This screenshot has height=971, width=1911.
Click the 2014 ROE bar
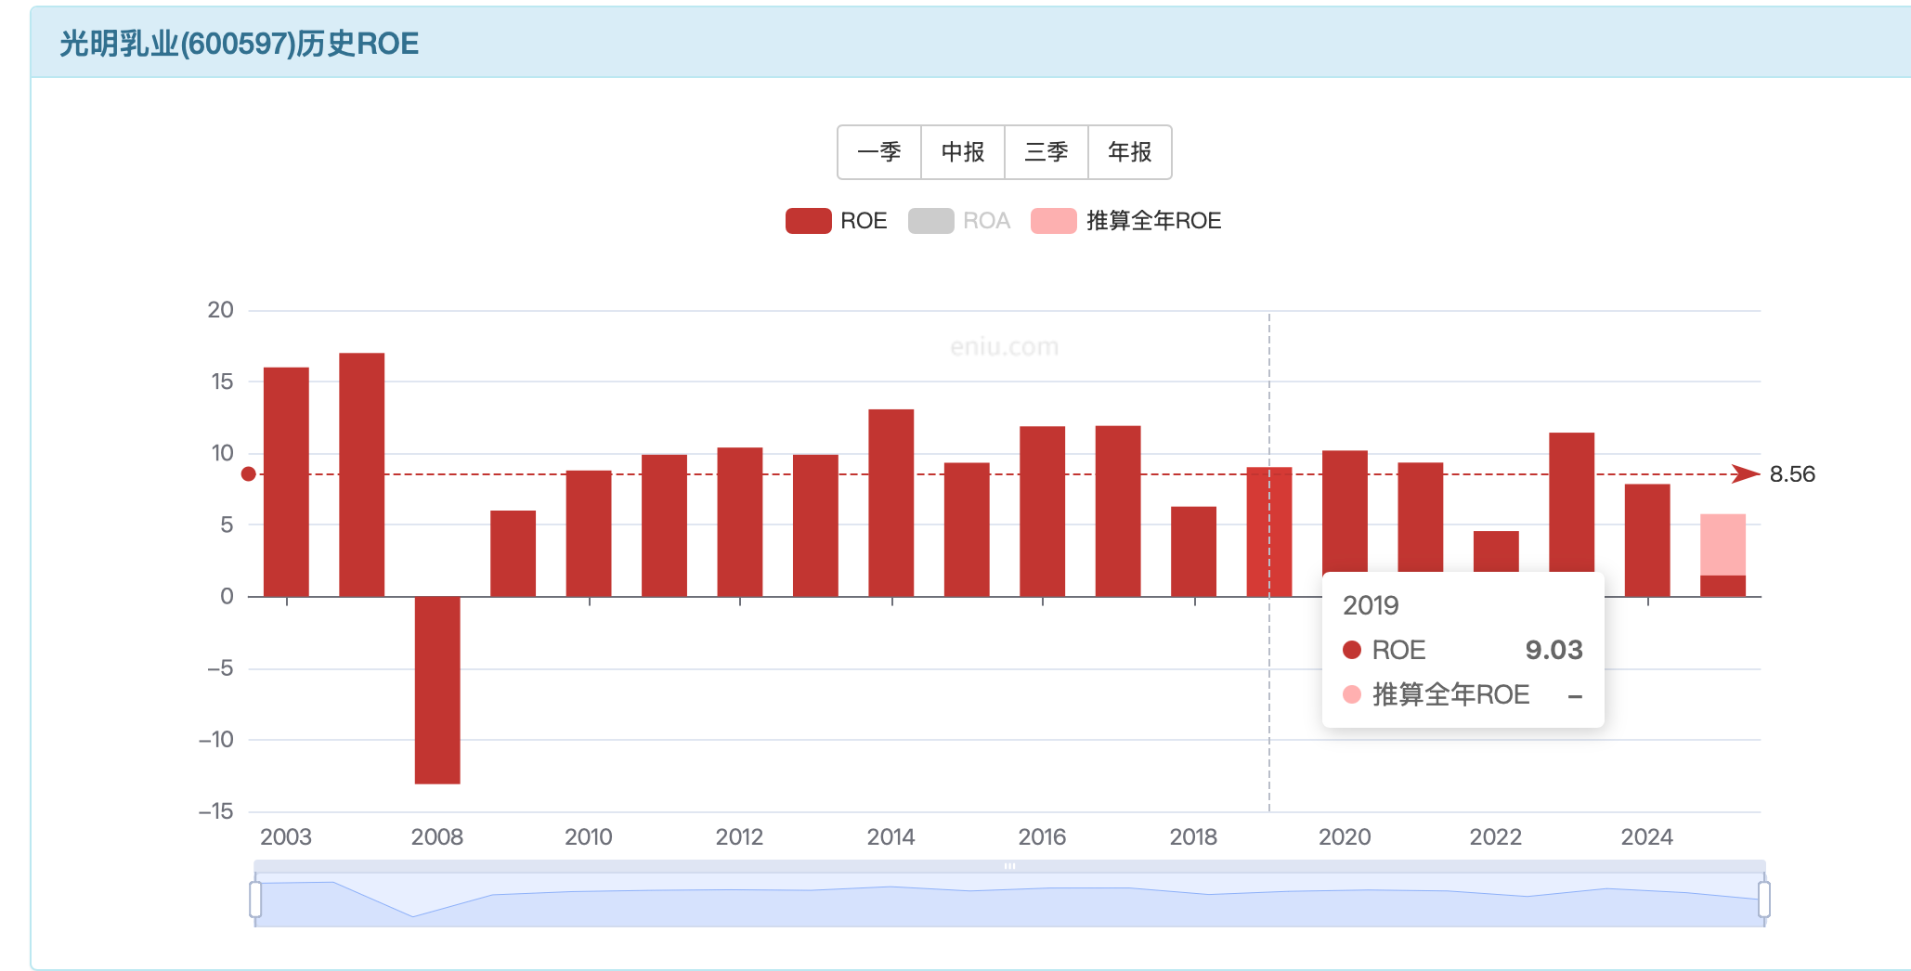[891, 502]
